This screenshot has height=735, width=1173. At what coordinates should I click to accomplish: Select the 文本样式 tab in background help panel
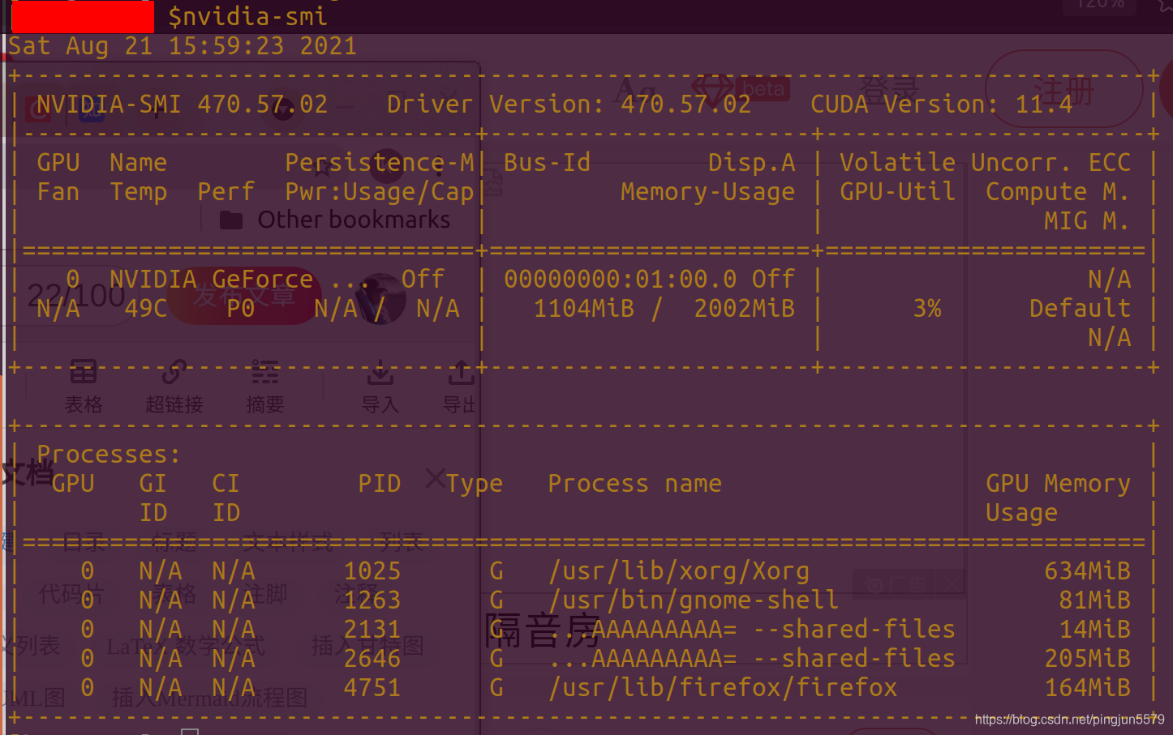click(287, 541)
